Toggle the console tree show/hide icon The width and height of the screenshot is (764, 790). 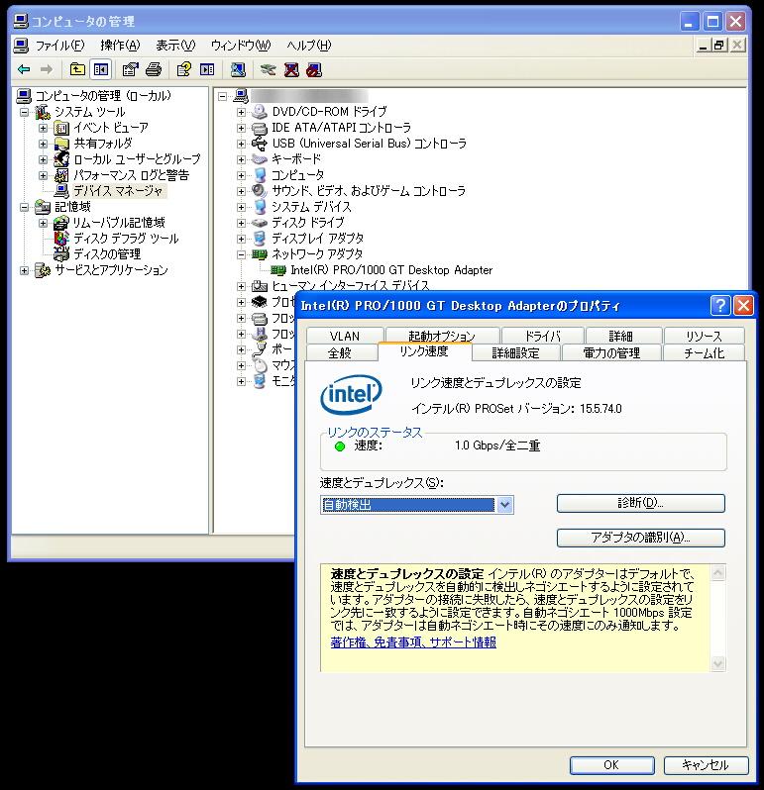[101, 69]
